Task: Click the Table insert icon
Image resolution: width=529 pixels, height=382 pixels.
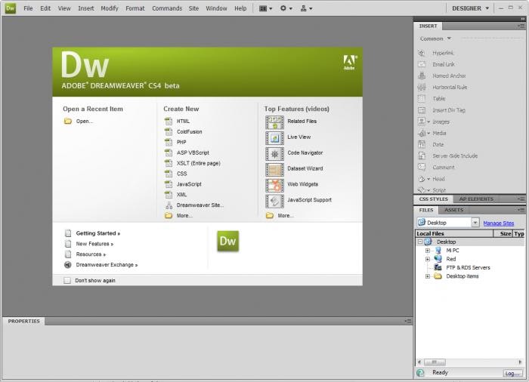Action: point(422,98)
